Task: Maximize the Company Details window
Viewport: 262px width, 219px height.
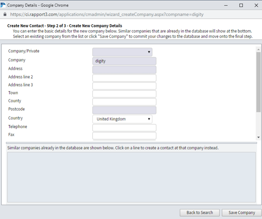Action: point(241,5)
